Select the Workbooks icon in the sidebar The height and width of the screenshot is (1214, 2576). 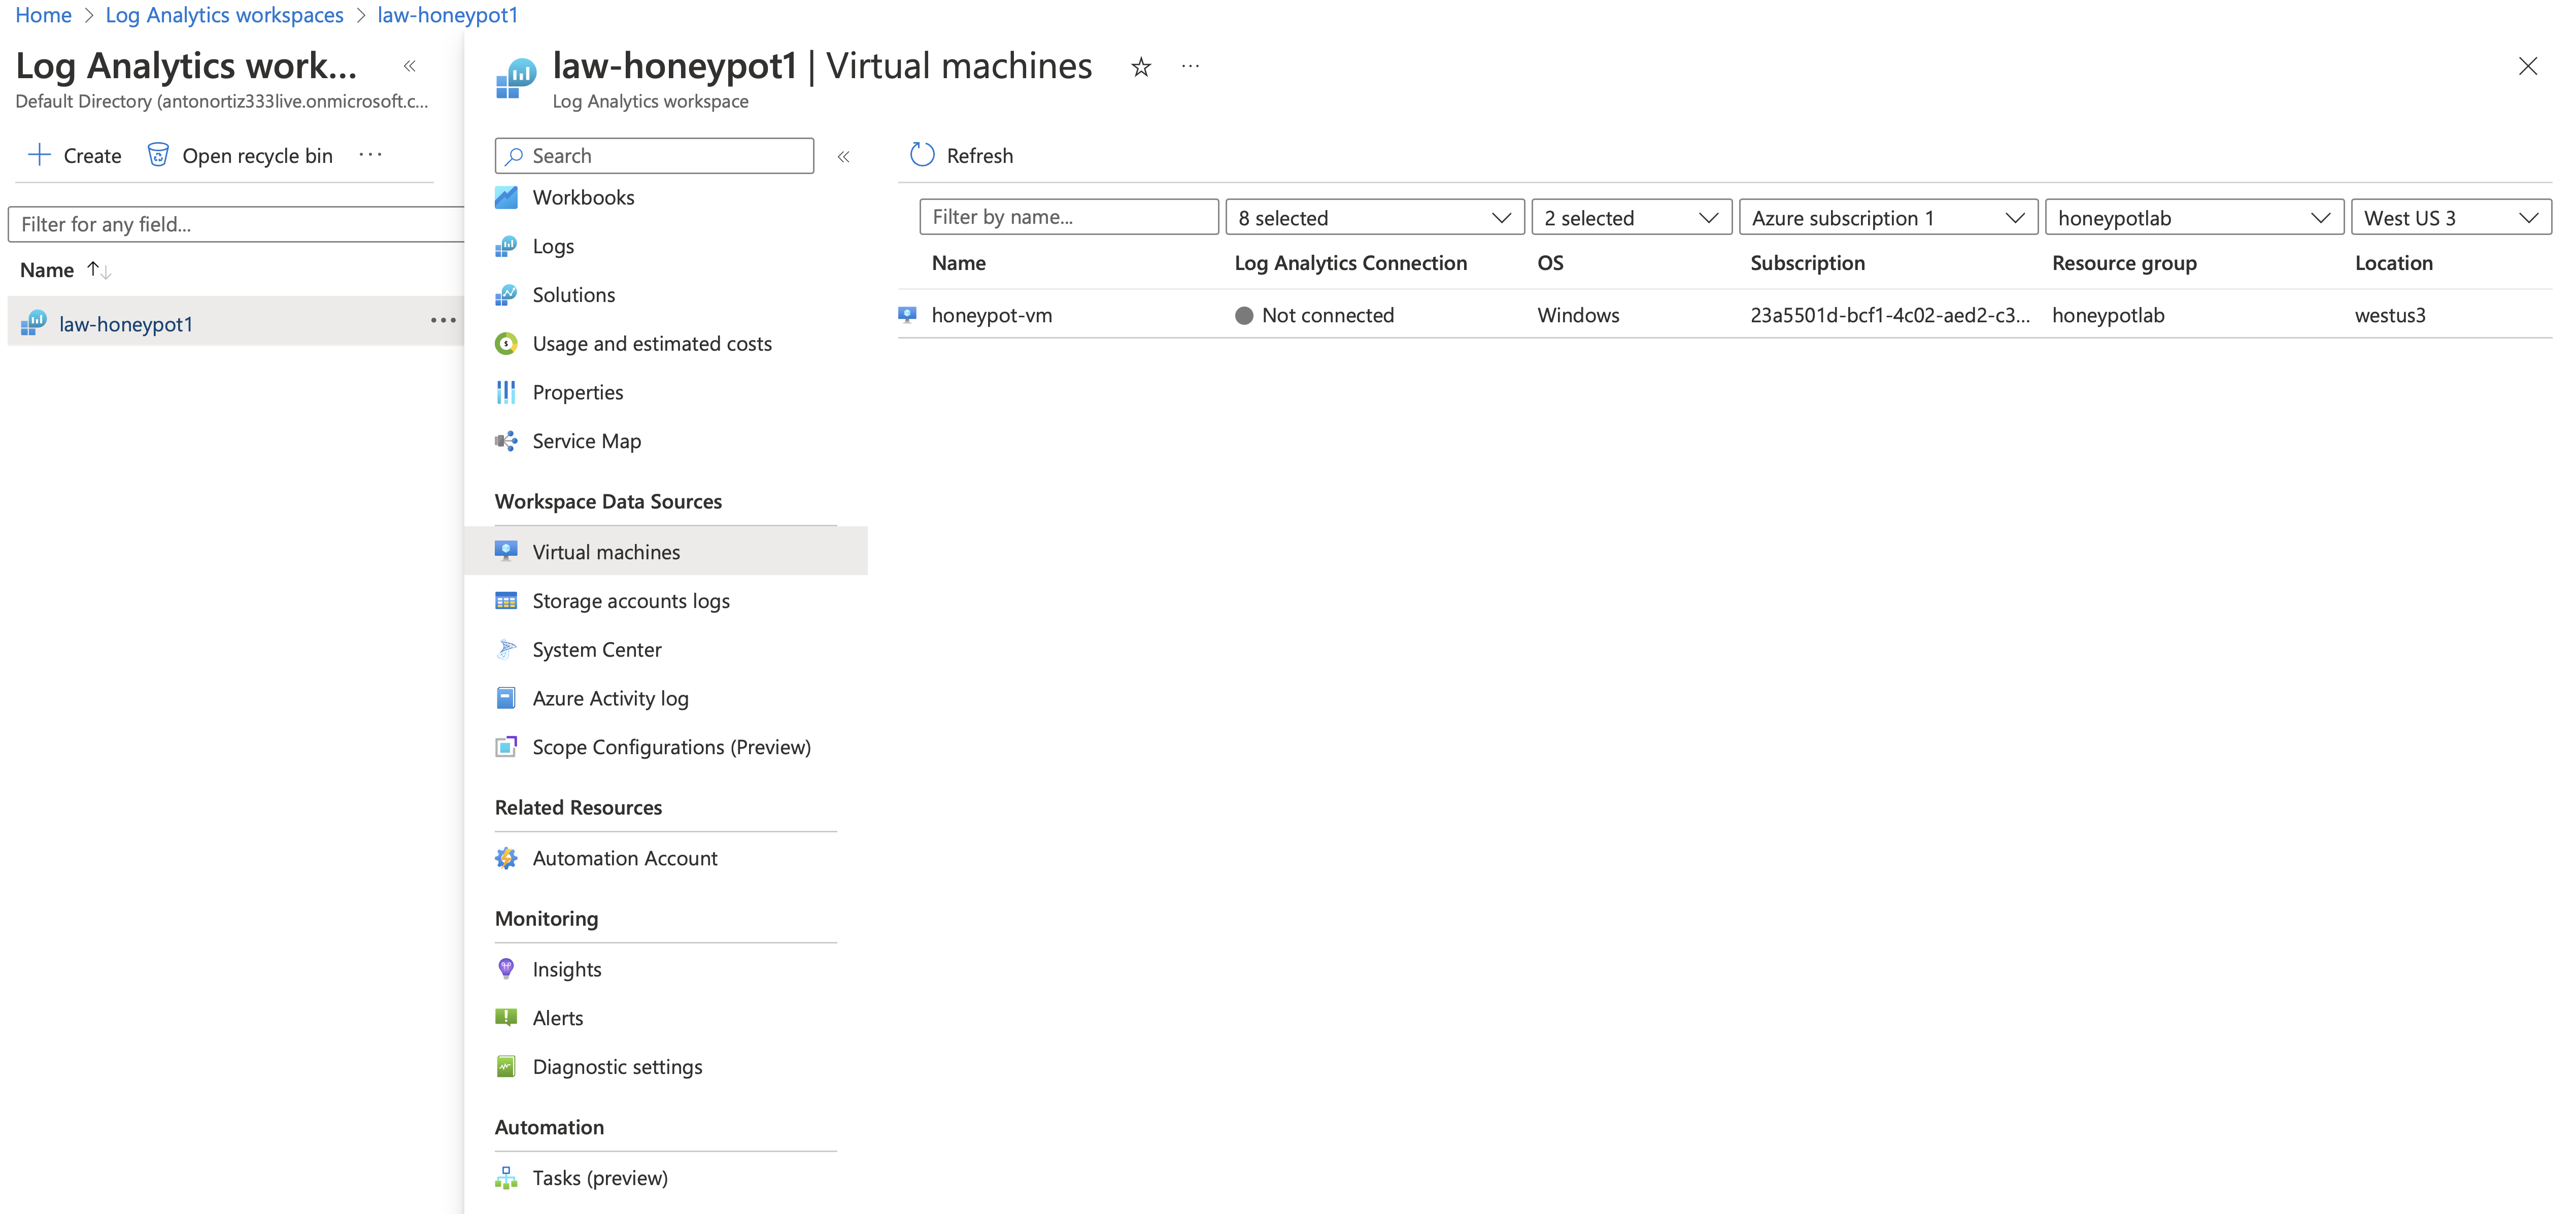(x=507, y=197)
